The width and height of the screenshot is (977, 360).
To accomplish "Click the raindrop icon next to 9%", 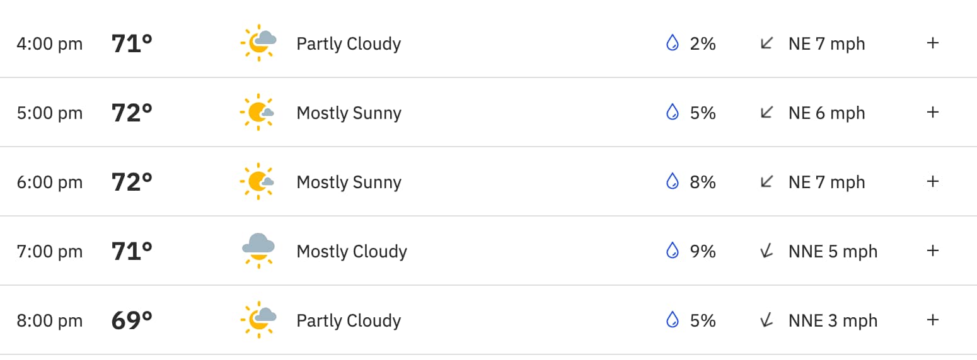I will tap(673, 251).
